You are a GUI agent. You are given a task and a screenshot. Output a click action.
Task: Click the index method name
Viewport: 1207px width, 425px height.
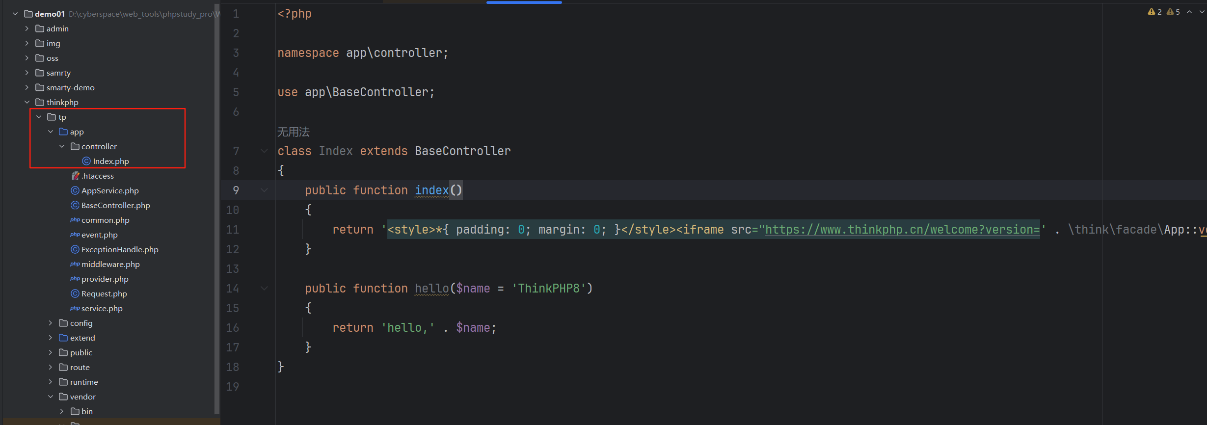click(x=432, y=190)
